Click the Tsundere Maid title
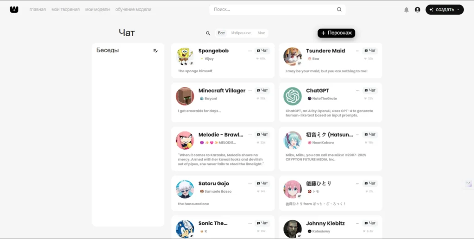474x239 pixels. point(325,51)
